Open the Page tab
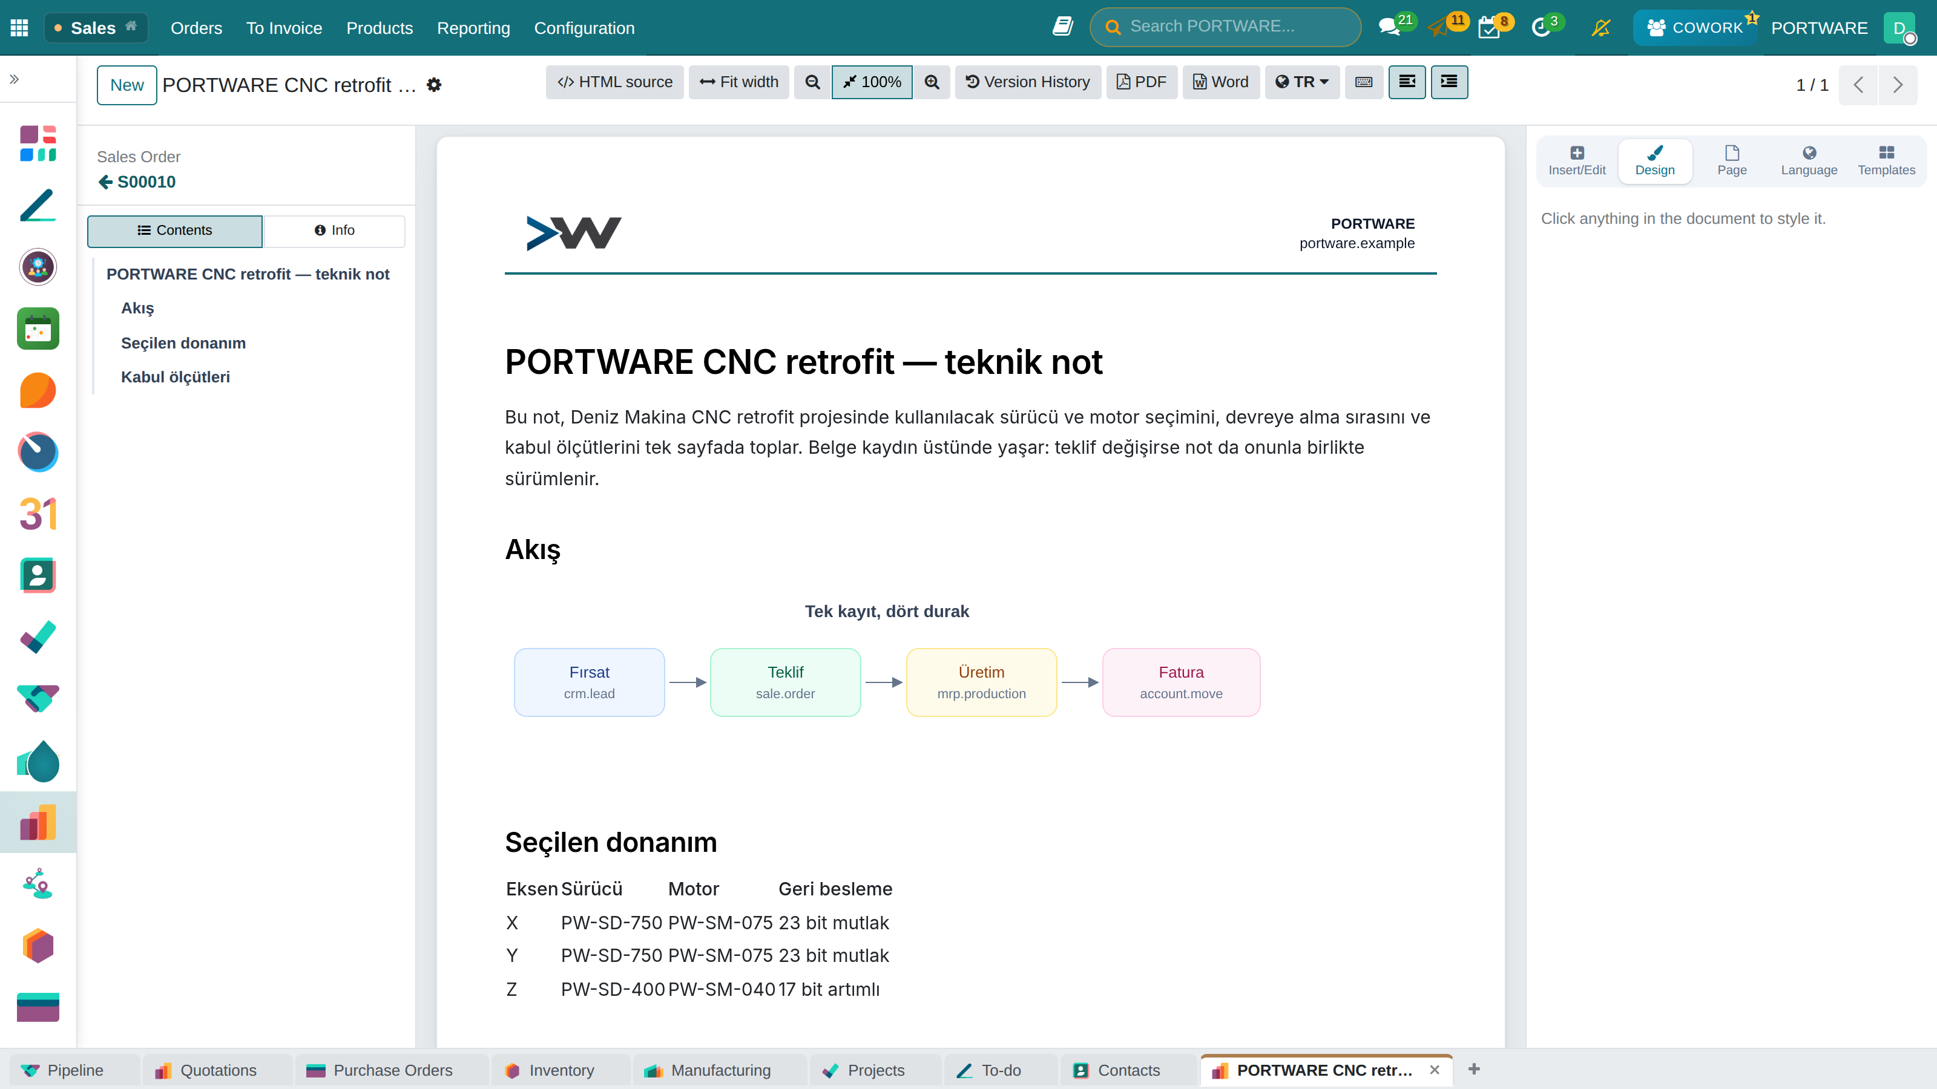 [x=1732, y=161]
